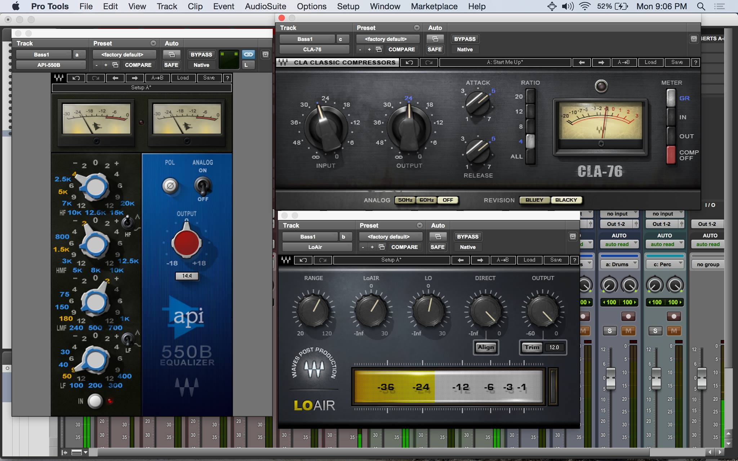
Task: Open the Track menu
Action: (167, 6)
